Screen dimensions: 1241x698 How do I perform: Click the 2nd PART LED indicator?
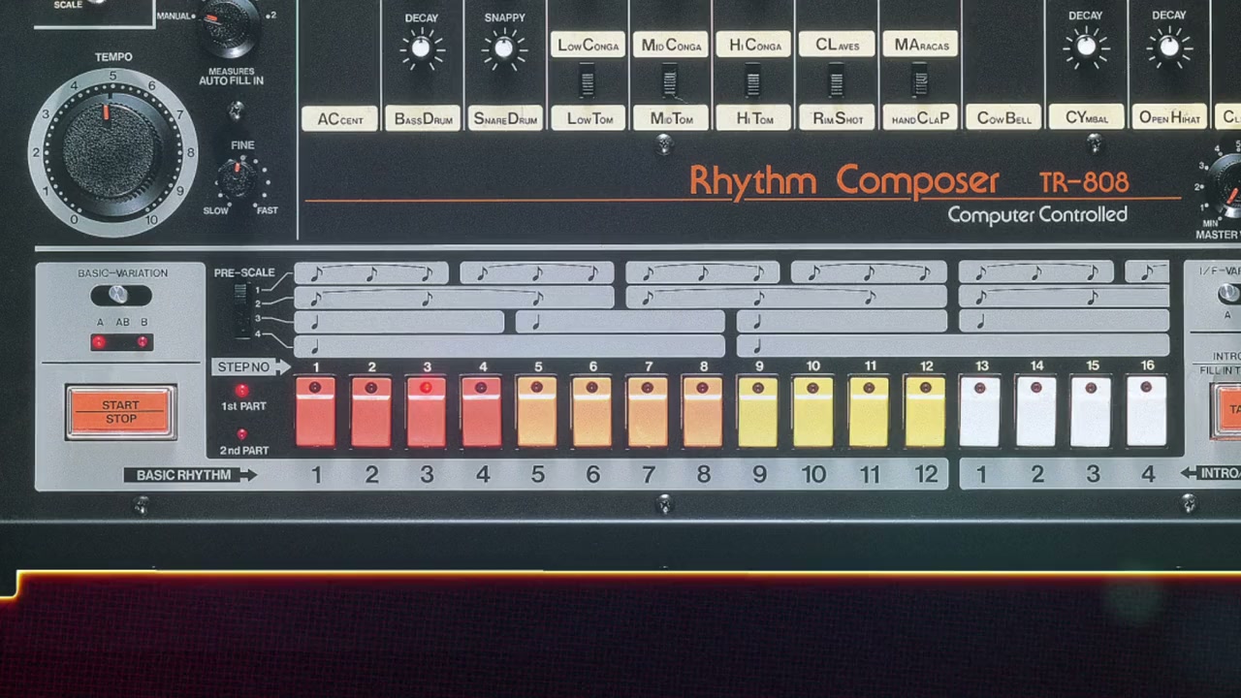click(x=242, y=434)
